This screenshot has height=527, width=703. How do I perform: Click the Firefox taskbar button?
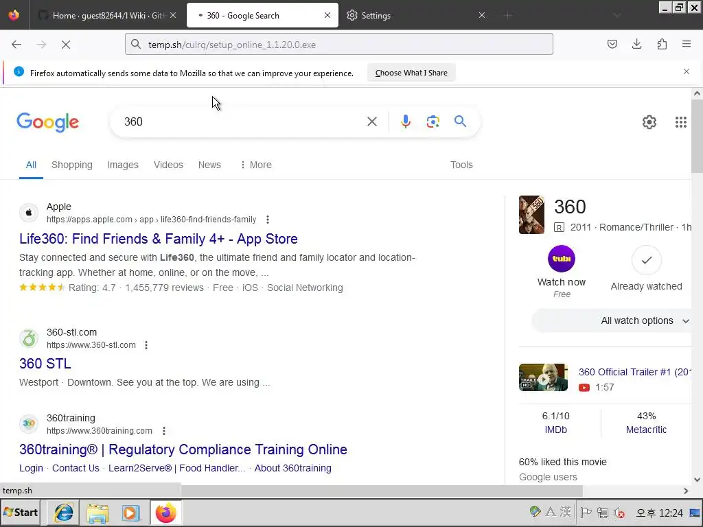click(166, 513)
